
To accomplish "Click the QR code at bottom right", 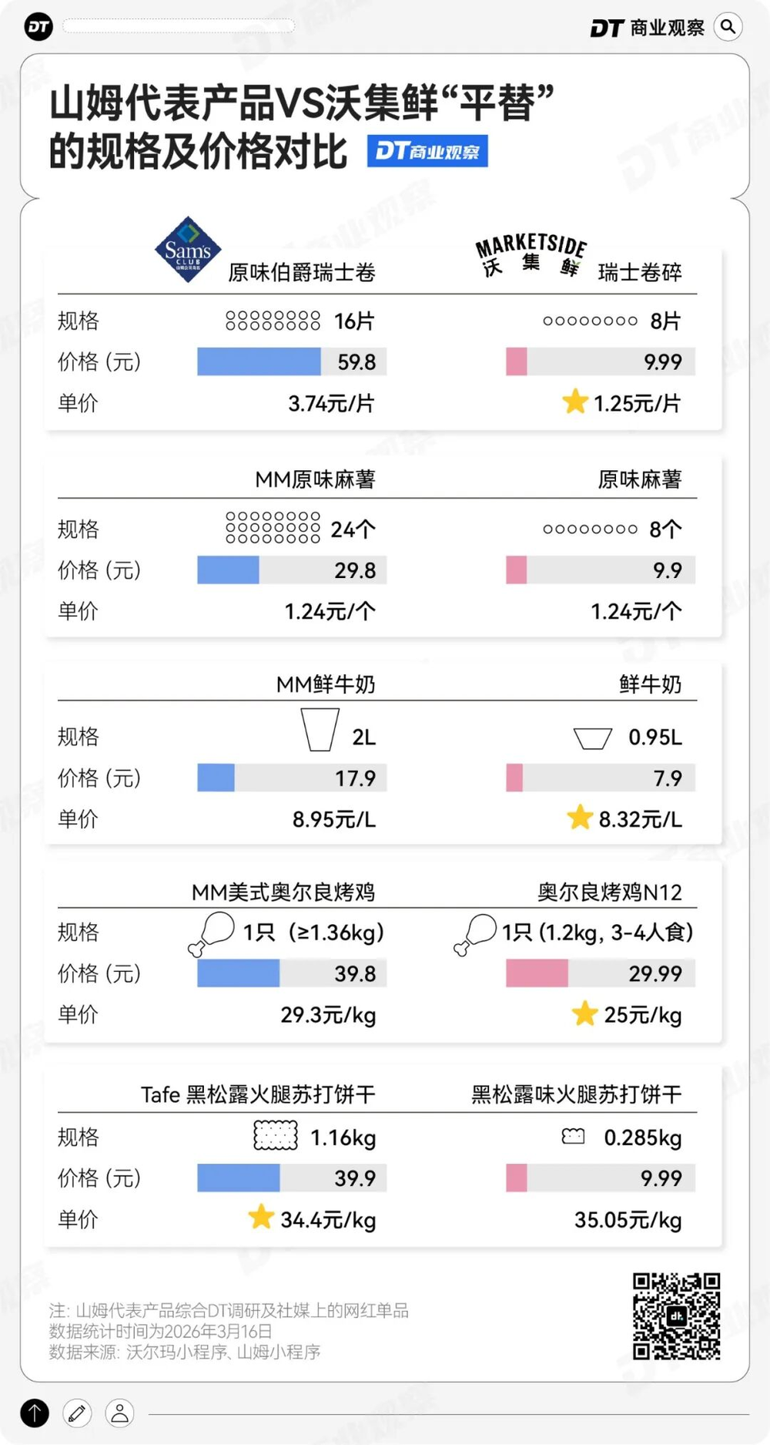I will coord(676,1316).
